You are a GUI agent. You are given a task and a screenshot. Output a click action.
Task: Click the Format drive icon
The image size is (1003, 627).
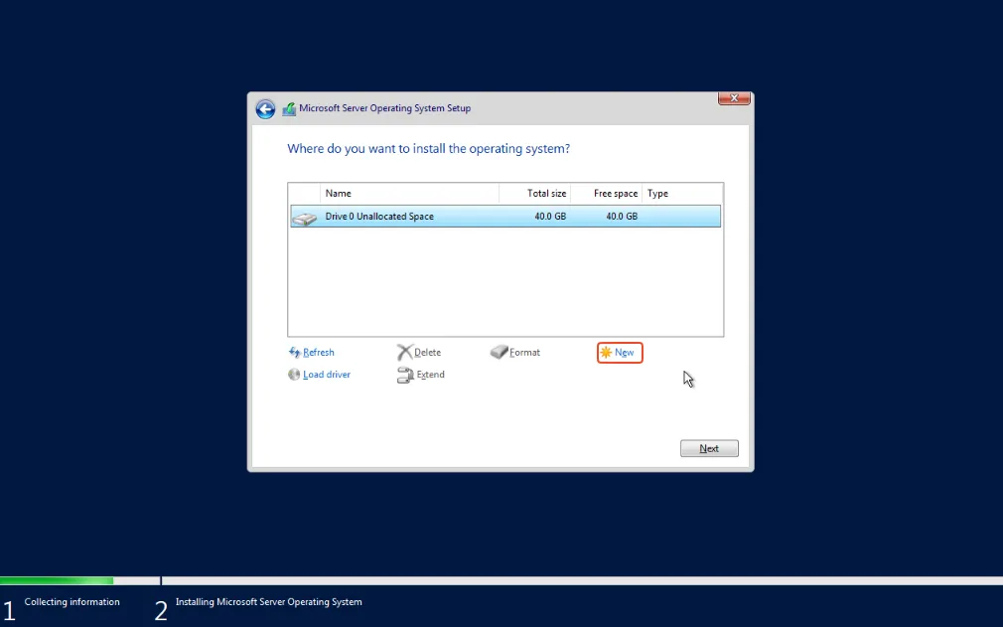tap(500, 351)
